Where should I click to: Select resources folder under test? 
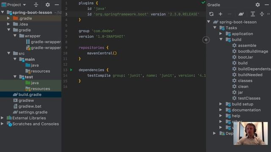pyautogui.click(x=38, y=89)
